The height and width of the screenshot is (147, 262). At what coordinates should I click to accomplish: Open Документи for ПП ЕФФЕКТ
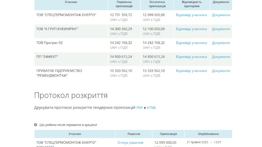221,57
